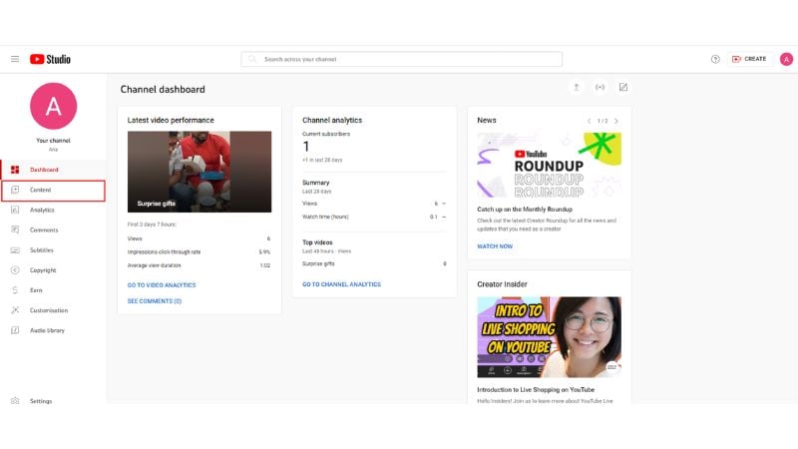Viewport: 798px width, 449px height.
Task: Open the account avatar in top bar
Action: coord(786,59)
